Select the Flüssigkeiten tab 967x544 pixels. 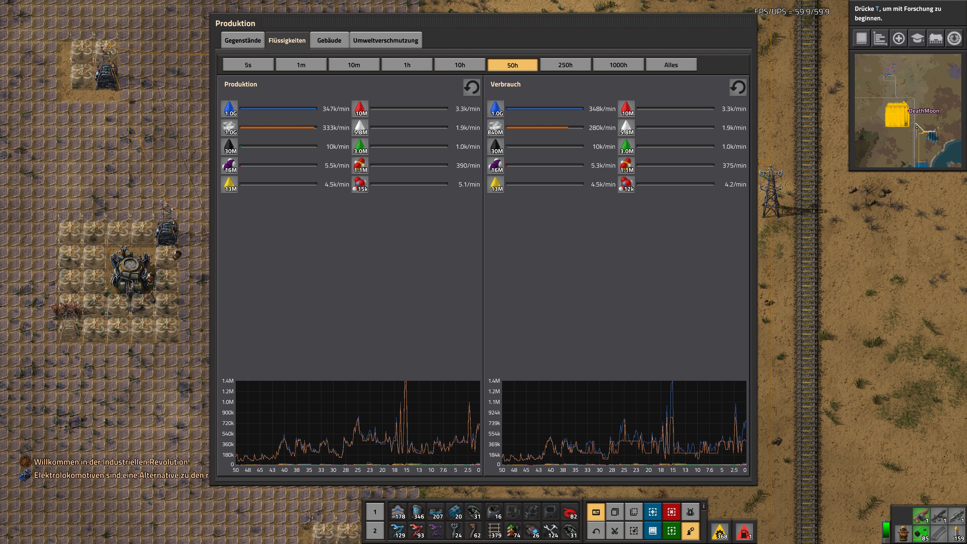coord(287,40)
